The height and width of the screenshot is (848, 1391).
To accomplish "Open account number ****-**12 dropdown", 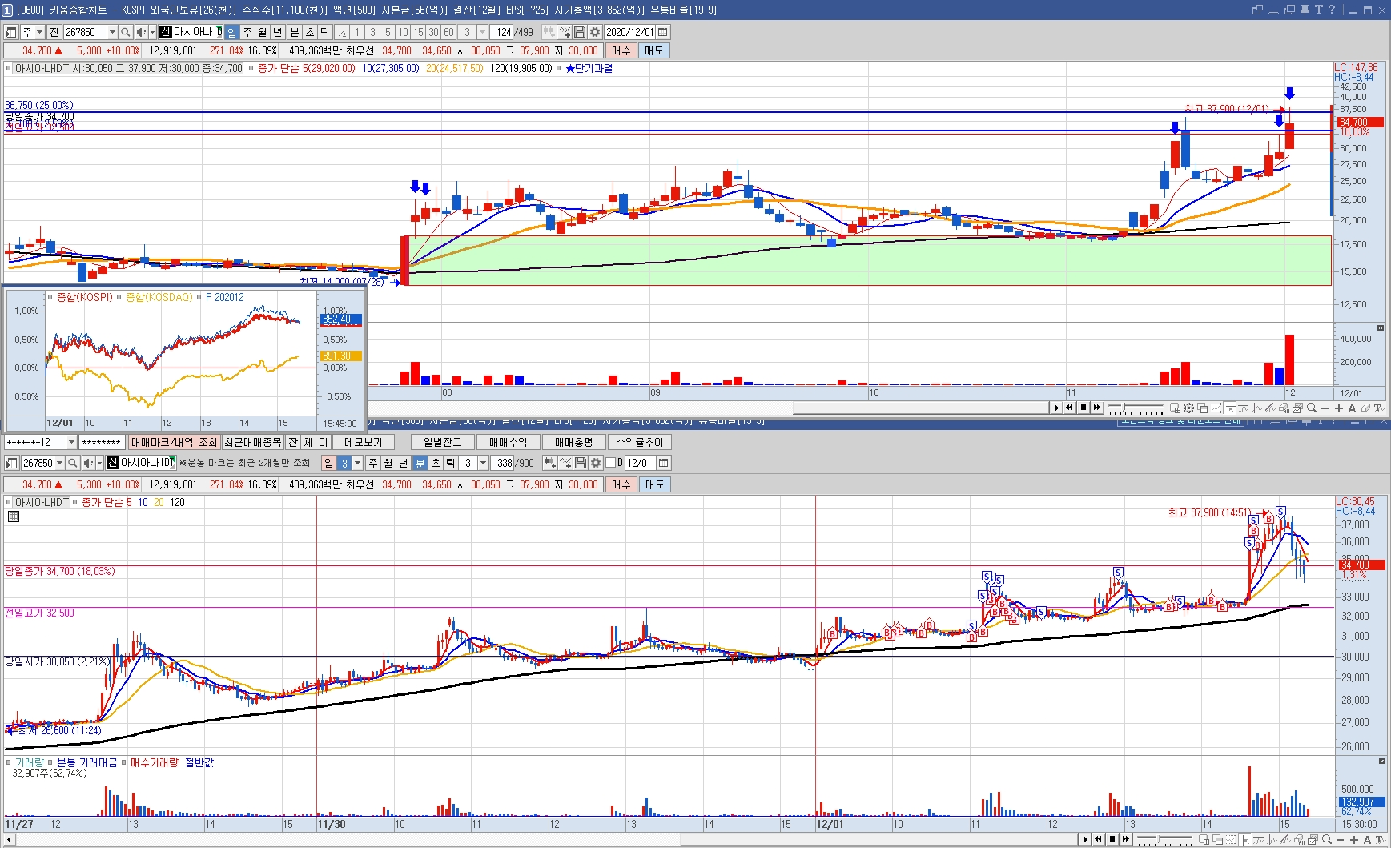I will 71,442.
